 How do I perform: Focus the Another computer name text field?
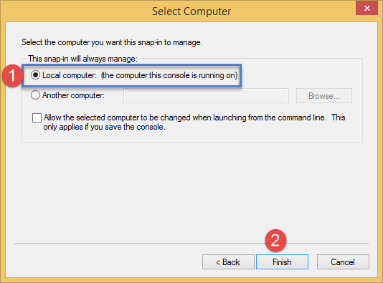pos(206,95)
